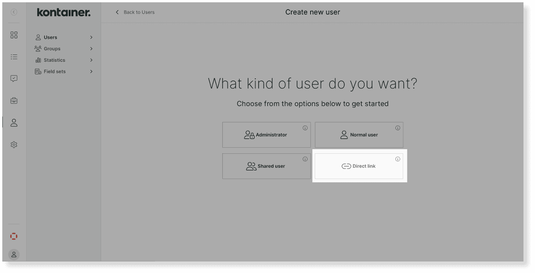
Task: Select the list view icon in the sidebar
Action: [14, 57]
